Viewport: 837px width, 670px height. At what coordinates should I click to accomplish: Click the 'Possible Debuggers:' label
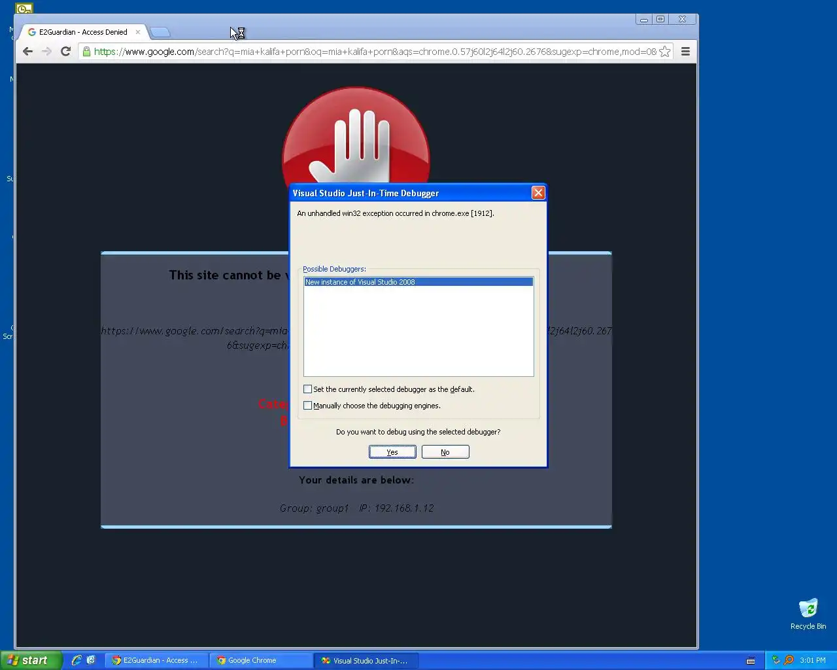point(334,269)
